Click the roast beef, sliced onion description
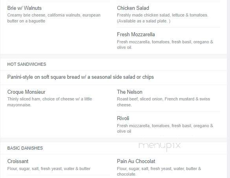The image size is (230, 178). tap(164, 102)
